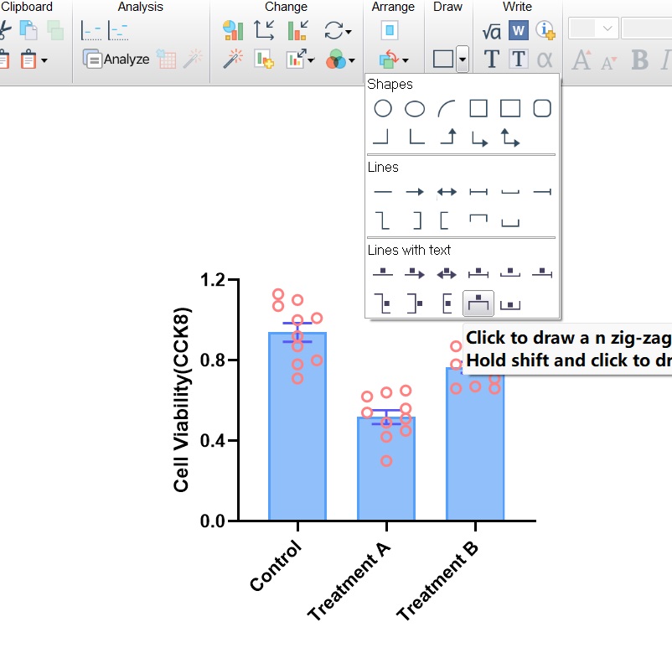Pick the single arrow line with text
672x648 pixels.
(x=415, y=273)
